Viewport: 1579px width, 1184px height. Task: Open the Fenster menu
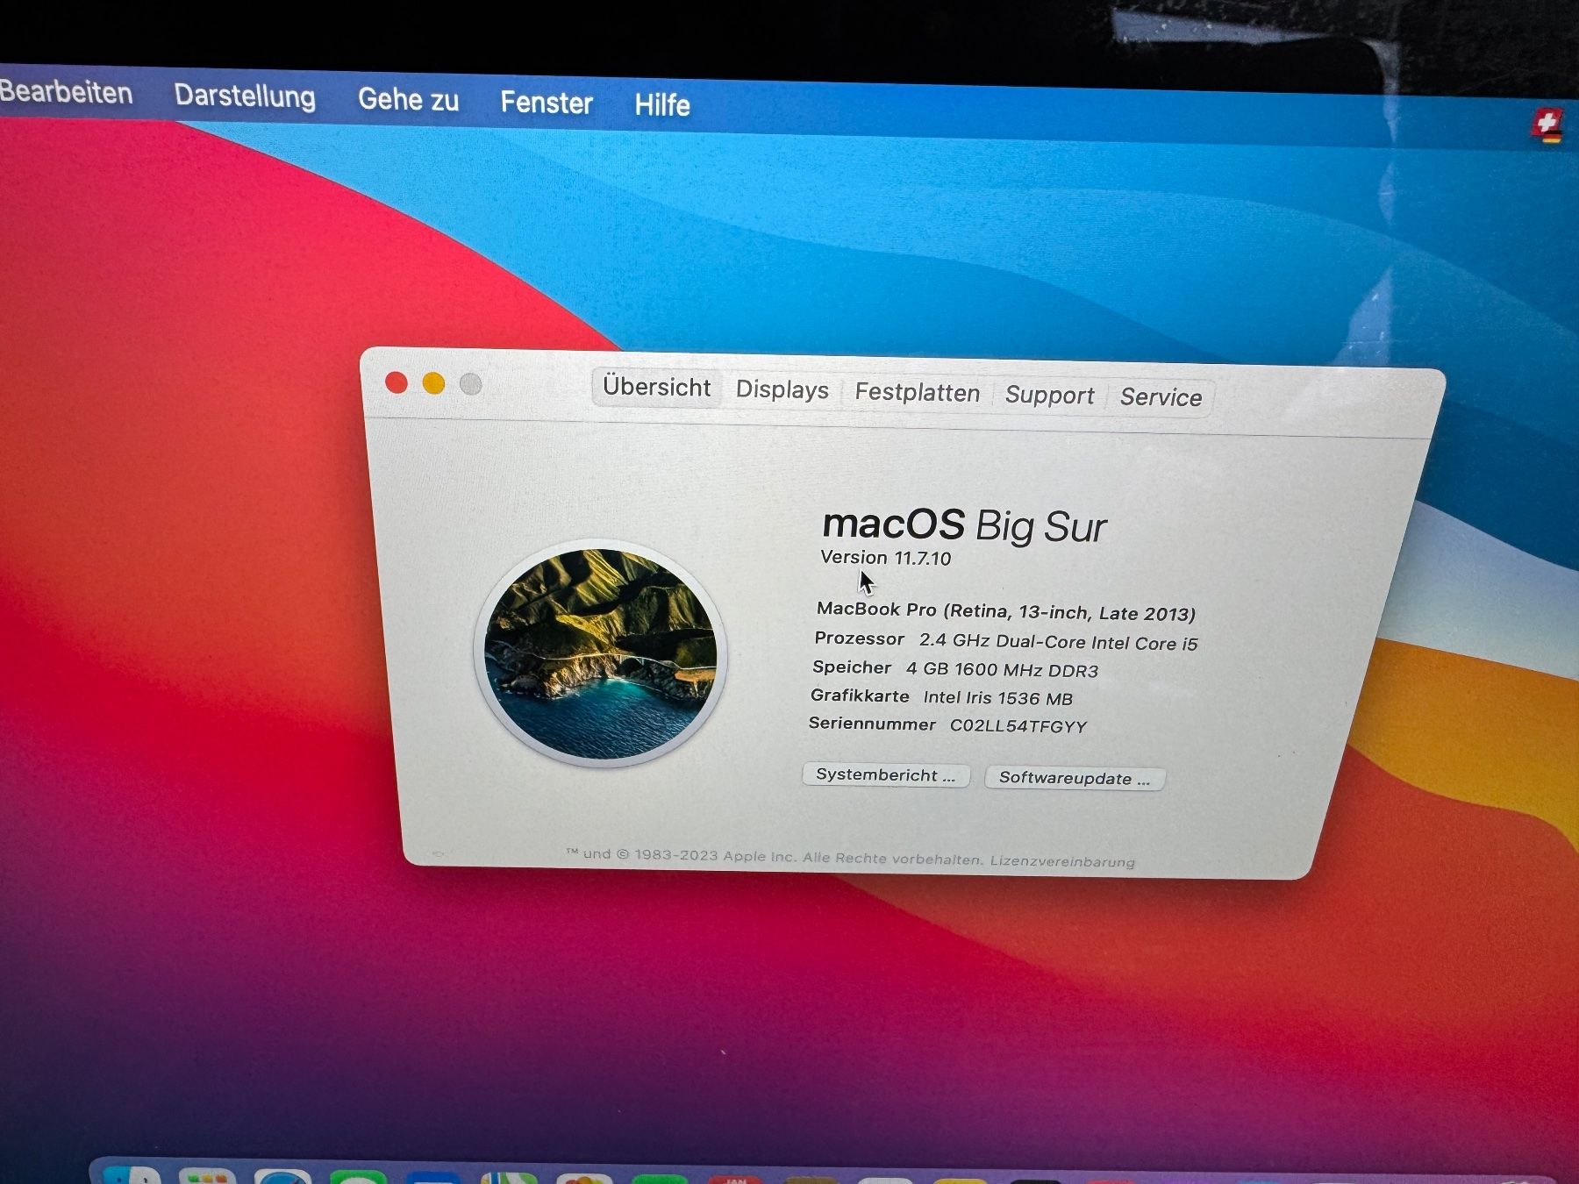coord(547,103)
